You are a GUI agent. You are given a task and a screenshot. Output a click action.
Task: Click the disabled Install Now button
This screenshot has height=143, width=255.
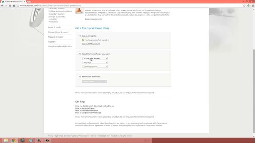94,81
